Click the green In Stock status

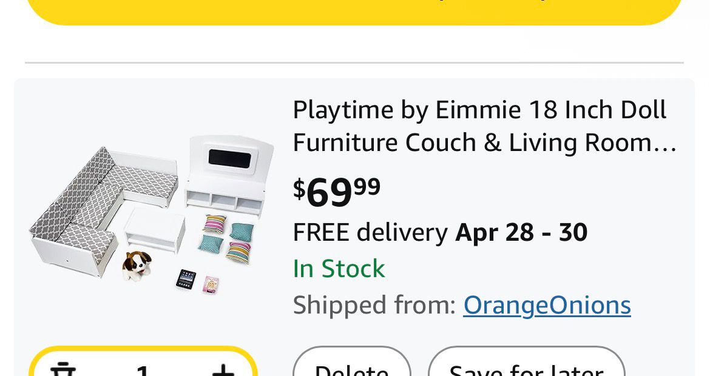339,269
